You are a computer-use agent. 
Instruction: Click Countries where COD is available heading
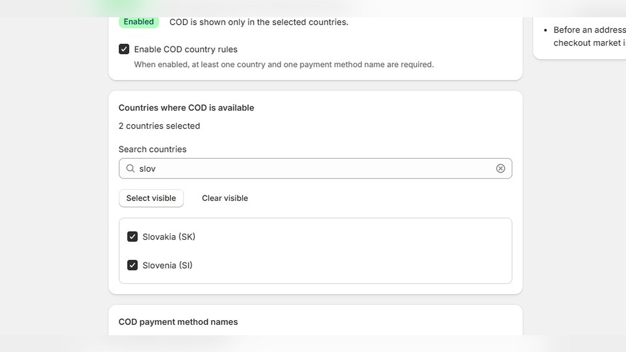point(186,108)
